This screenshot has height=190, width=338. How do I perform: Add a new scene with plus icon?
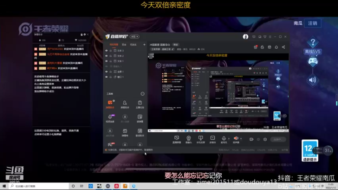[x=144, y=45]
